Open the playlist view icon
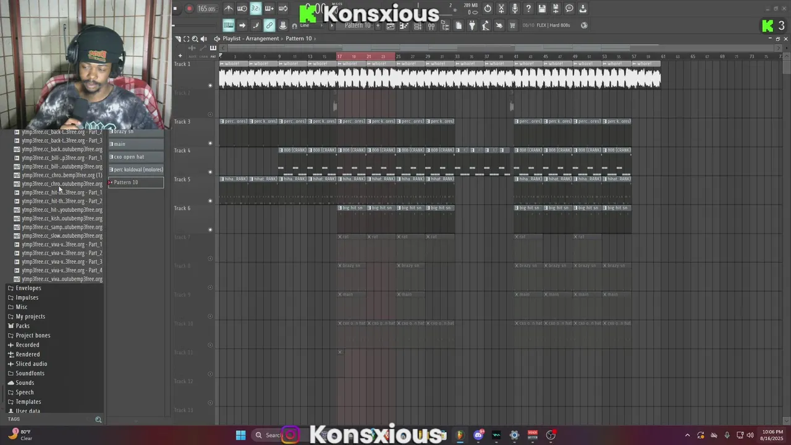The image size is (791, 445). tap(391, 25)
